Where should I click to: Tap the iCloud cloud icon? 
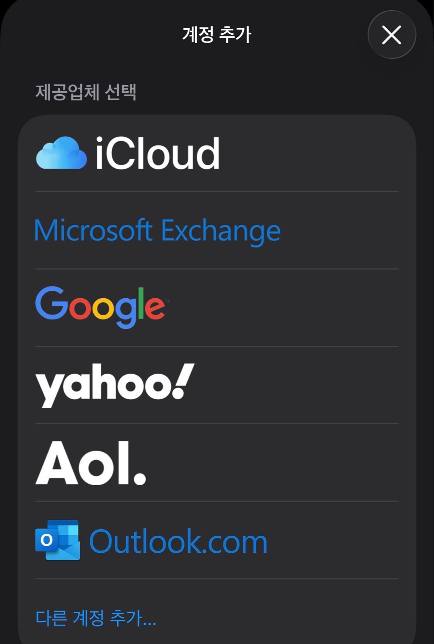point(61,153)
